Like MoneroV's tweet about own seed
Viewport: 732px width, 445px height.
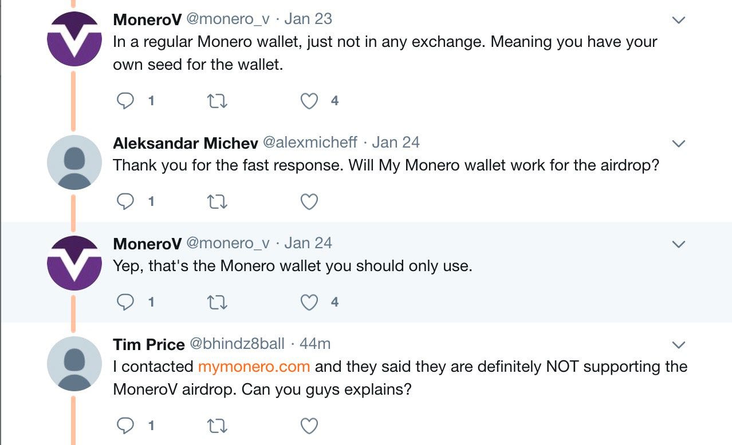(x=309, y=101)
